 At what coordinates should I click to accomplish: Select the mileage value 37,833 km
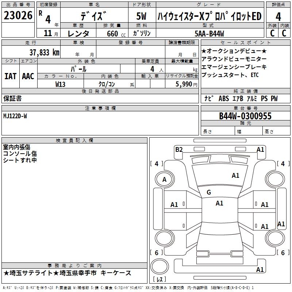point(44,53)
